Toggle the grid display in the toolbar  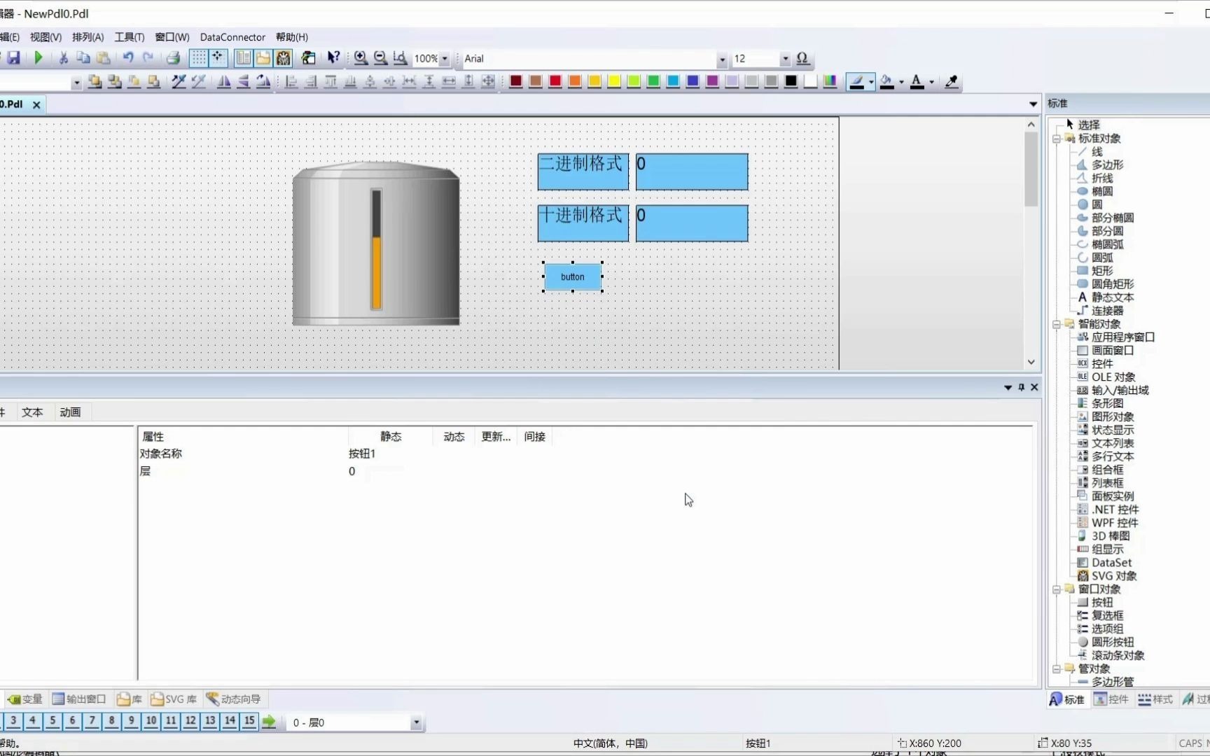coord(199,58)
